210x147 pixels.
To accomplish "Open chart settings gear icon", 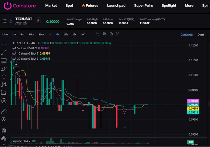I will click(111, 34).
